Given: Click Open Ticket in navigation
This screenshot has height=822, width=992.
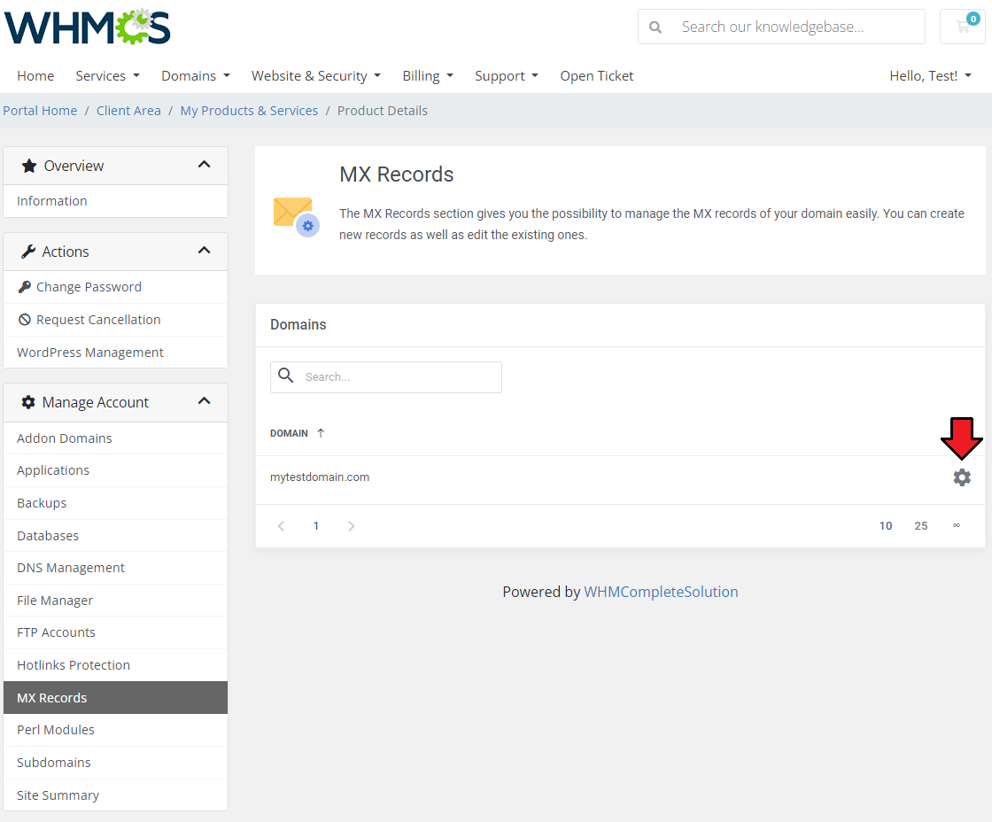Looking at the screenshot, I should (597, 76).
